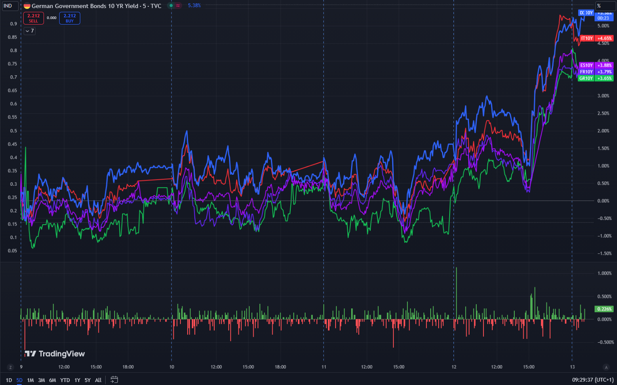Screen dimensions: 617x385
Task: Click the 0.9 left scale label
Action: [14, 24]
